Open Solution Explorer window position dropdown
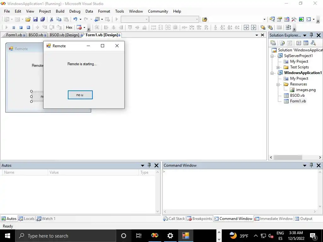The width and height of the screenshot is (323, 242). (x=305, y=35)
